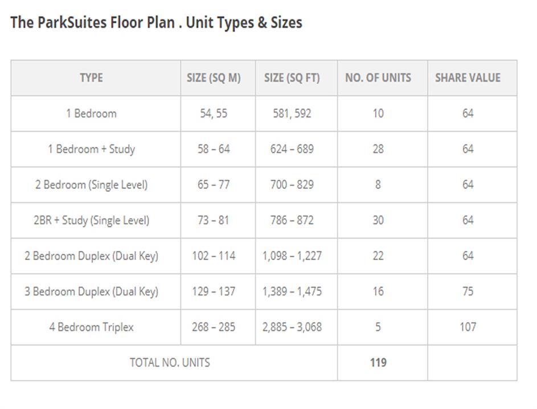The image size is (537, 409).
Task: Click the '2BR + Study (Single Level)' cell
Action: pos(91,220)
